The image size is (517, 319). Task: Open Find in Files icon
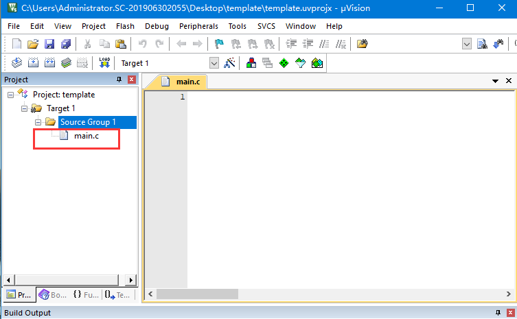(x=362, y=44)
